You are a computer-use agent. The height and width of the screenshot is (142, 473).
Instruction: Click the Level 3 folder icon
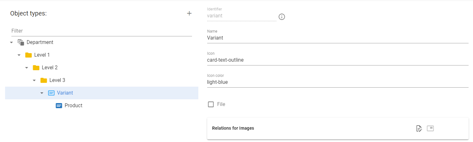tap(44, 80)
